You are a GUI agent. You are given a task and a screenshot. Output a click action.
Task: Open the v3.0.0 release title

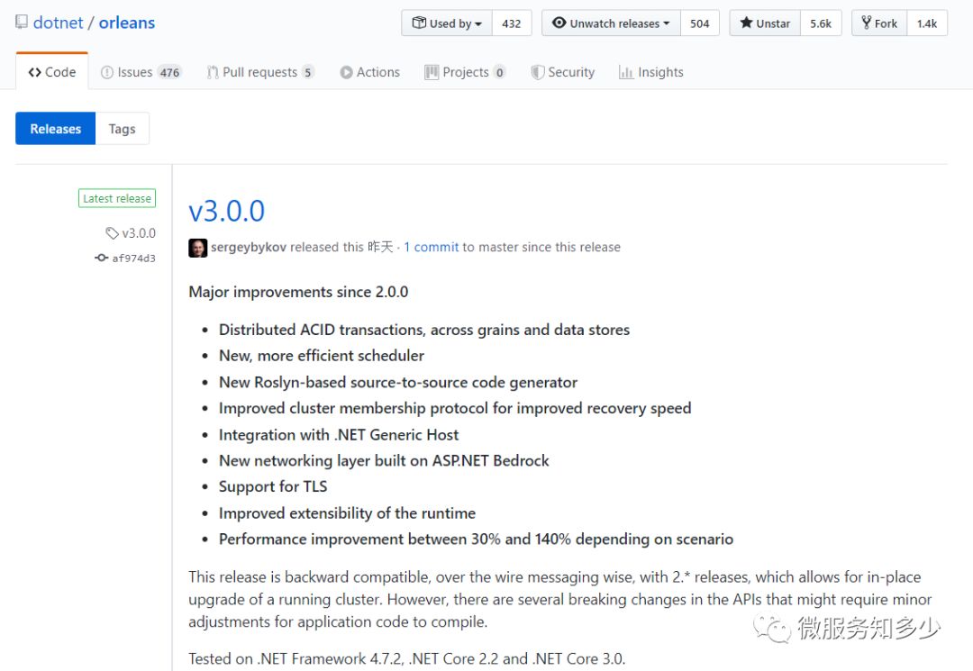(x=226, y=211)
